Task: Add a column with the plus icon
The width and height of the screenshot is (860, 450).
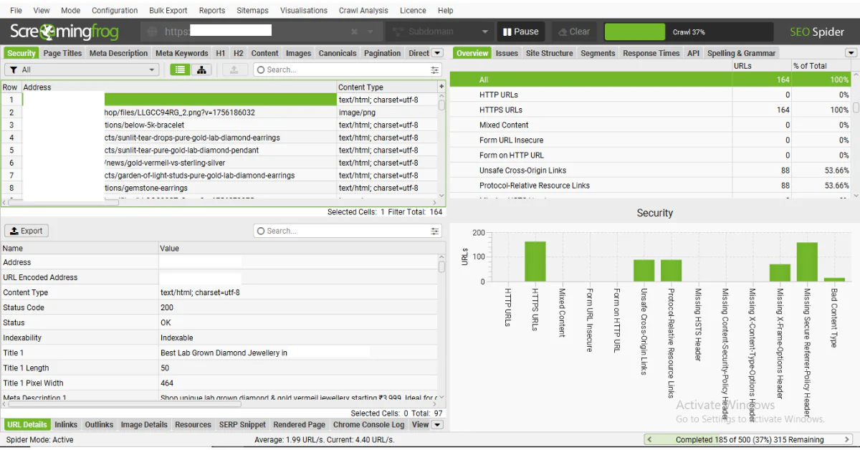Action: pyautogui.click(x=441, y=87)
